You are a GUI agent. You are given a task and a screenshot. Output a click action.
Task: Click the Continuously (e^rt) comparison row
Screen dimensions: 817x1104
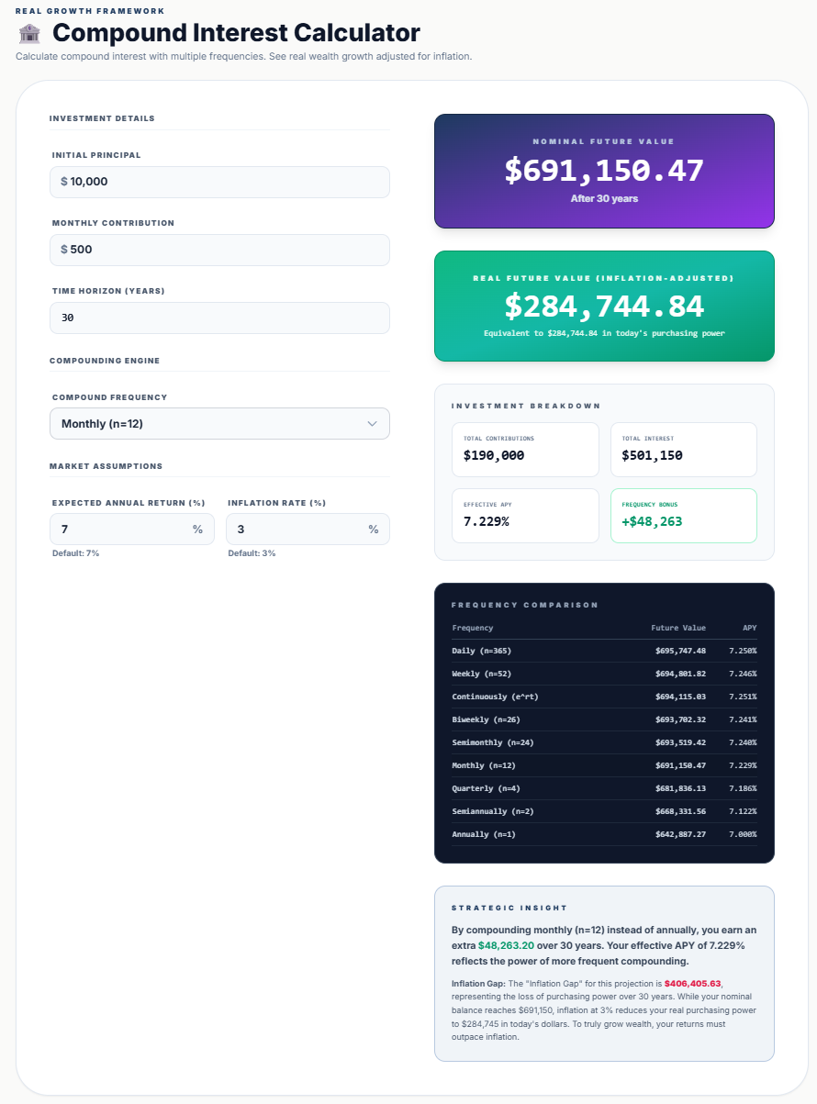pyautogui.click(x=604, y=697)
